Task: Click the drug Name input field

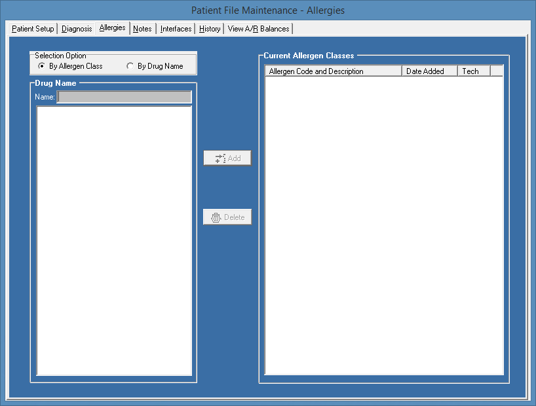Action: tap(124, 97)
